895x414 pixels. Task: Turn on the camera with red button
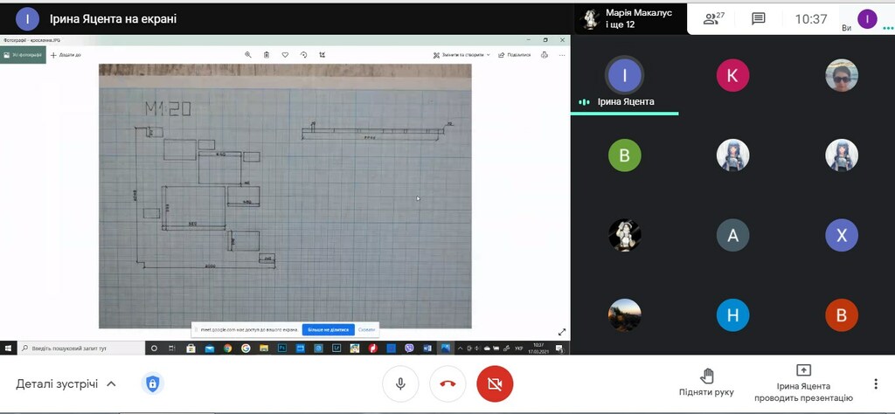point(495,383)
